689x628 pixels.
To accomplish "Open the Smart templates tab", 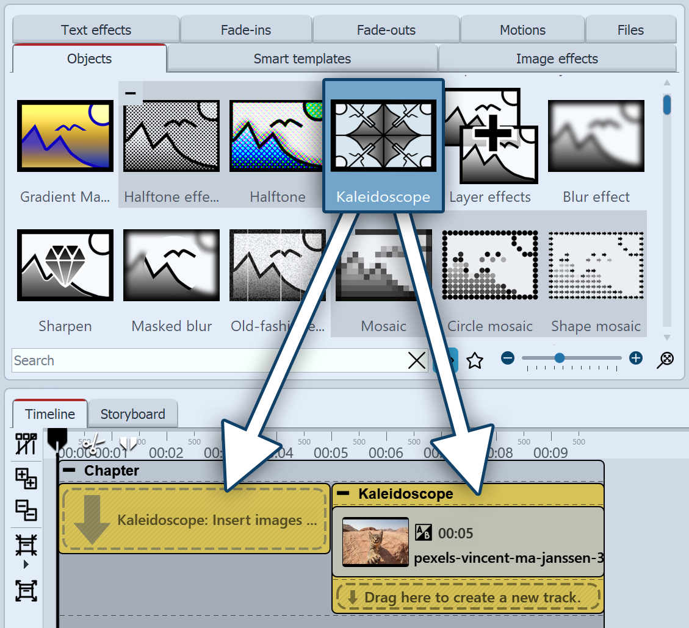I will (x=302, y=59).
